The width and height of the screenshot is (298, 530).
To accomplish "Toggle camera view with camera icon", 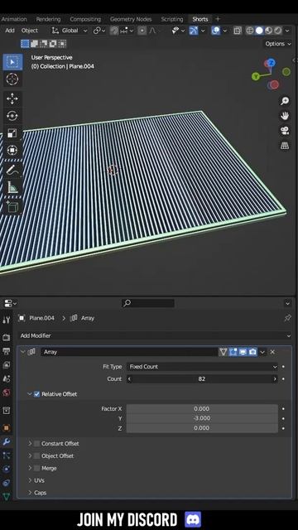I will coord(285,131).
